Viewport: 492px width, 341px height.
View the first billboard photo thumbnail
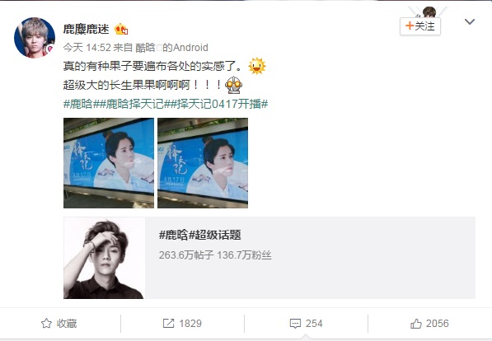point(109,163)
